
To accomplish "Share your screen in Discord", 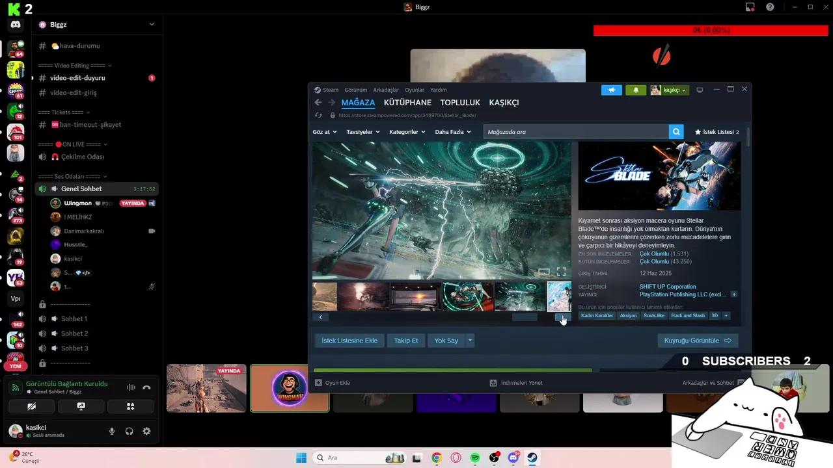I will [x=81, y=406].
